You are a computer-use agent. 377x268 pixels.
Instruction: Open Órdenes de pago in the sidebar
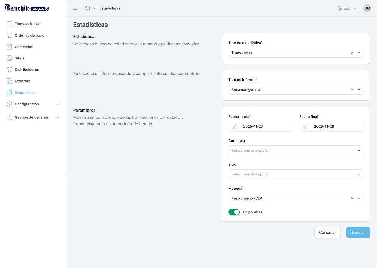29,35
